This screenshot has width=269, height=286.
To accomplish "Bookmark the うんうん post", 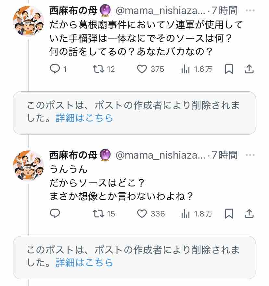I will [x=229, y=214].
